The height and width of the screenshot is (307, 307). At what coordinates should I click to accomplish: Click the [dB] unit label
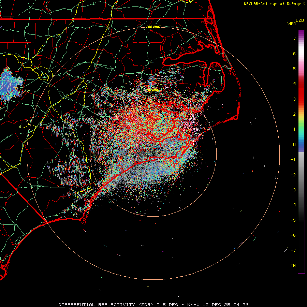click(x=291, y=24)
